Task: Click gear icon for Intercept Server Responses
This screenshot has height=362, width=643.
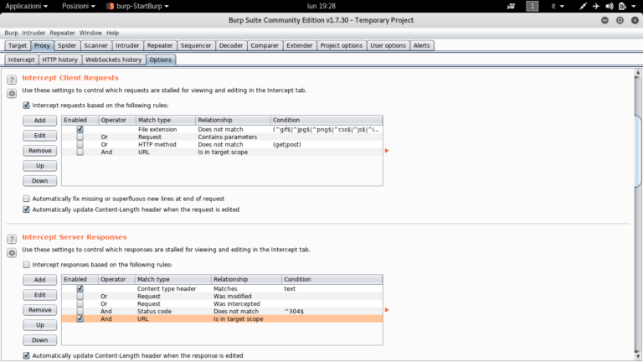Action: coord(12,252)
